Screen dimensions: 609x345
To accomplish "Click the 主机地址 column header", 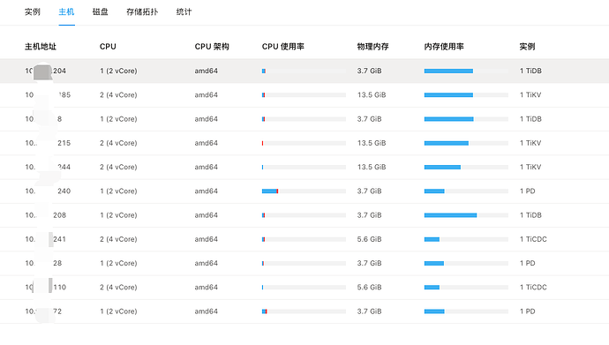I will (41, 47).
